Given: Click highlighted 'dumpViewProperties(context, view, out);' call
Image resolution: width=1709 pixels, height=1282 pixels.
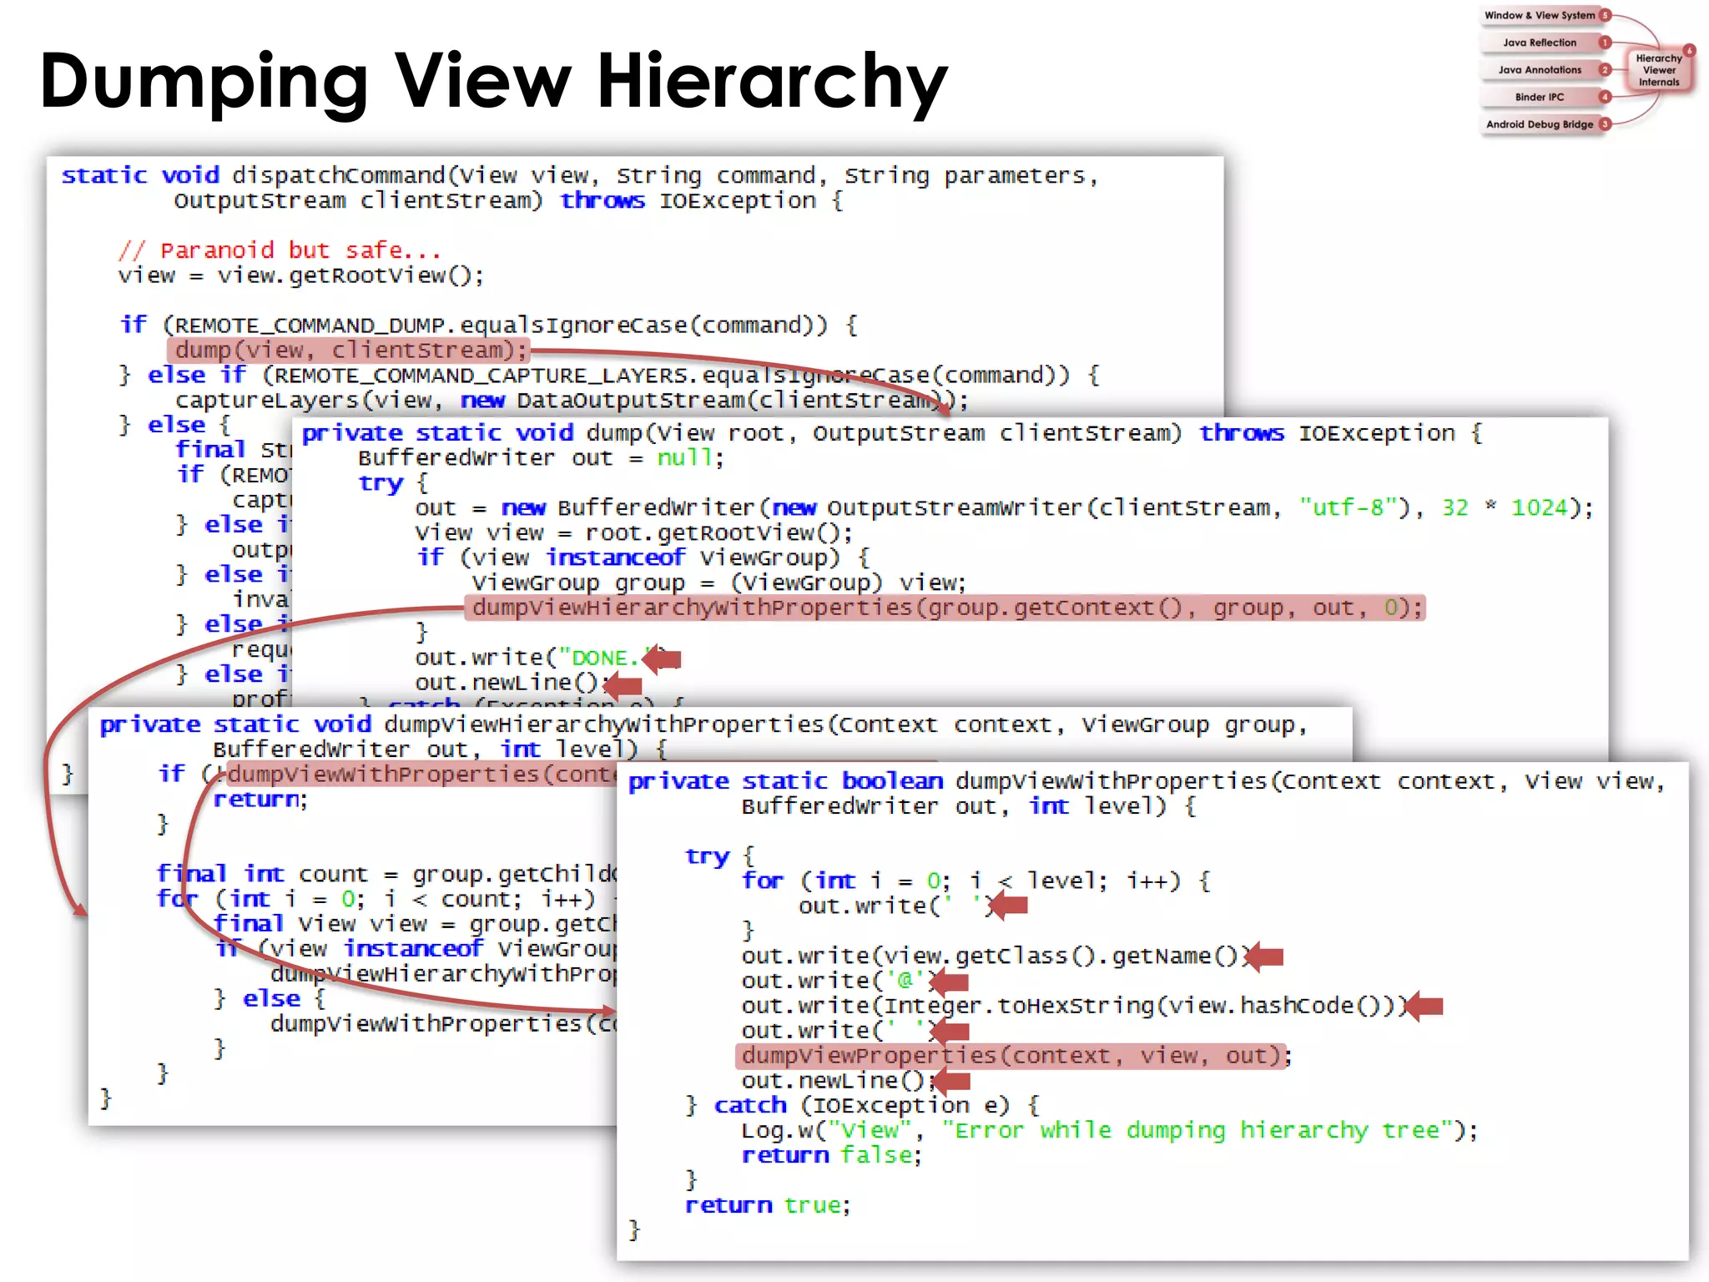Looking at the screenshot, I should [x=1013, y=1056].
